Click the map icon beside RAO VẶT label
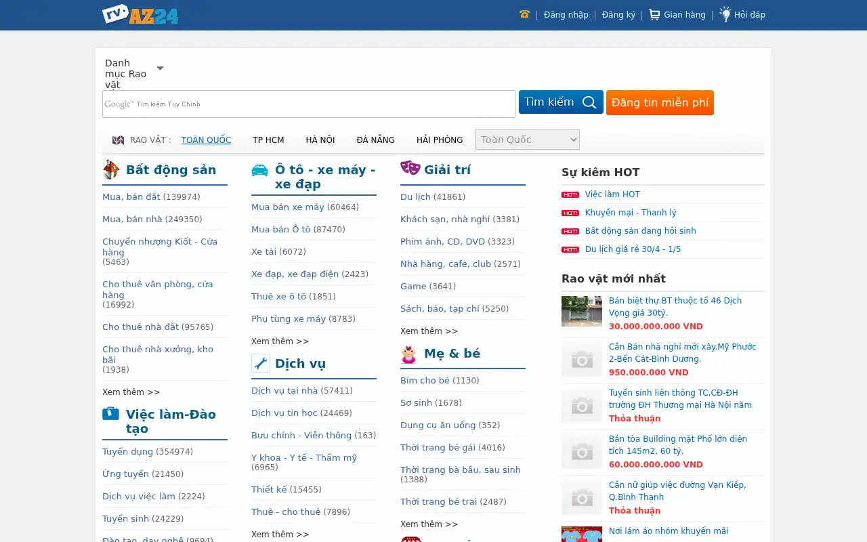The width and height of the screenshot is (867, 542). 119,140
